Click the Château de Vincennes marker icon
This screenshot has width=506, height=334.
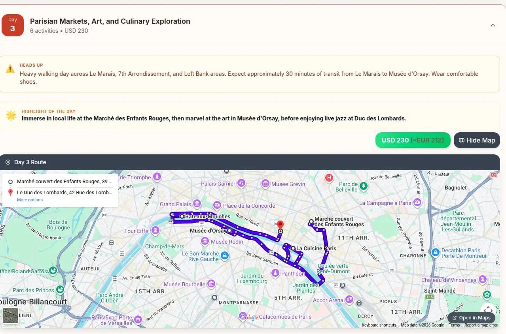click(483, 280)
